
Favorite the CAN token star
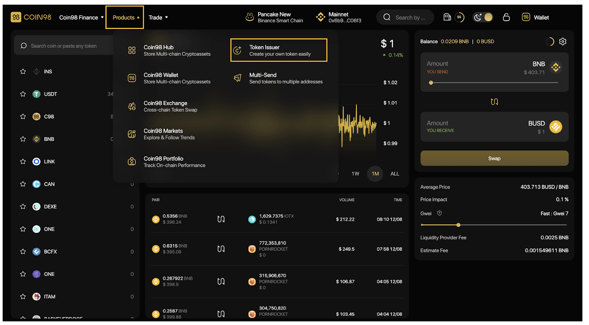pyautogui.click(x=23, y=184)
